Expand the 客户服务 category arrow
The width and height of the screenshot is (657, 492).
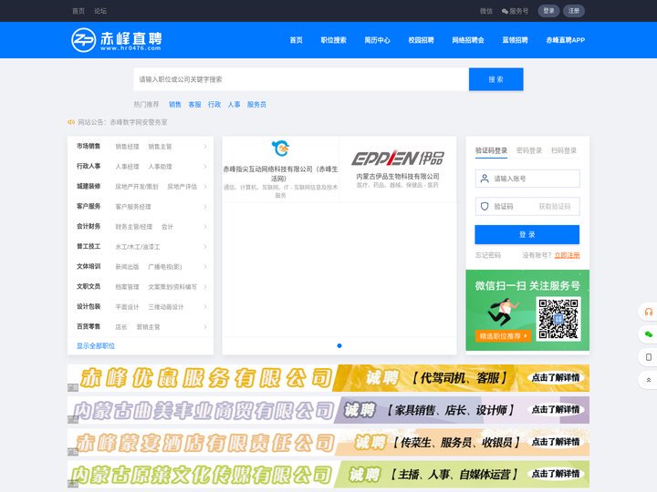click(205, 207)
